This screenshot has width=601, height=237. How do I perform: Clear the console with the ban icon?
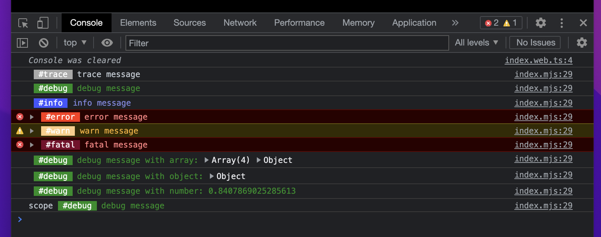pyautogui.click(x=44, y=43)
